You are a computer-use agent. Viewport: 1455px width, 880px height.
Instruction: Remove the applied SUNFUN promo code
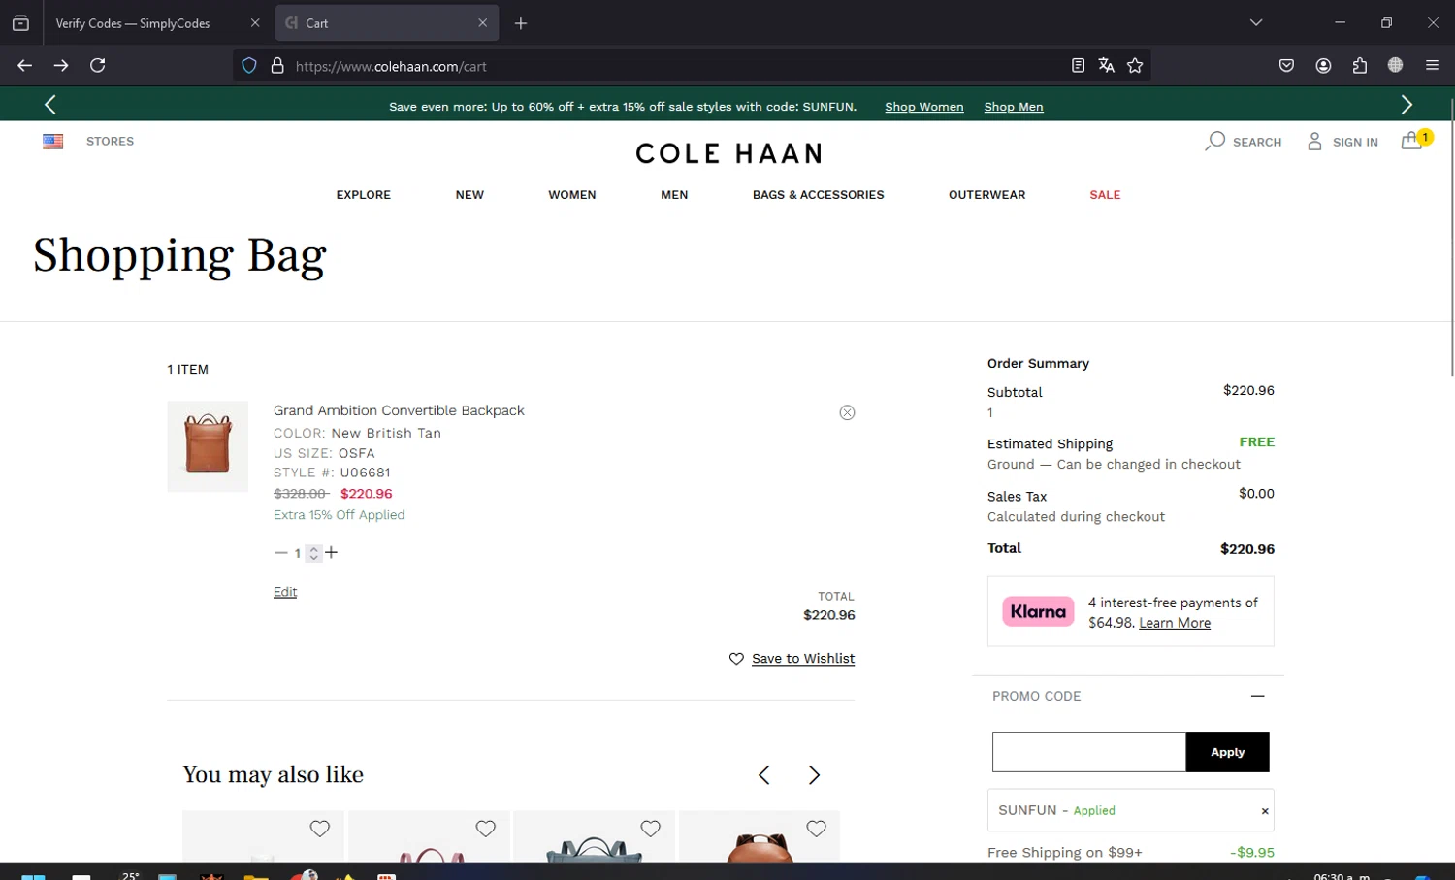point(1265,811)
